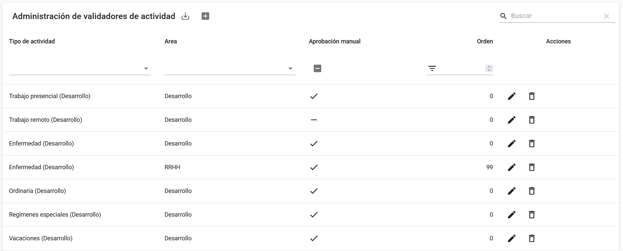Clear the search field with the X

(606, 16)
